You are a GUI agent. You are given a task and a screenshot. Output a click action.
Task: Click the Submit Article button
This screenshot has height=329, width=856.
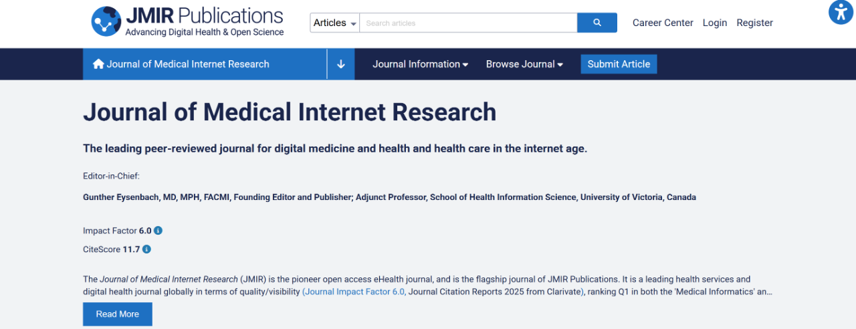pyautogui.click(x=619, y=64)
